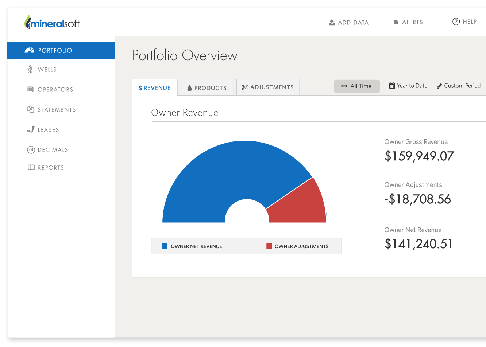Click the upload icon beside Add Data
Image resolution: width=486 pixels, height=347 pixels.
click(332, 22)
